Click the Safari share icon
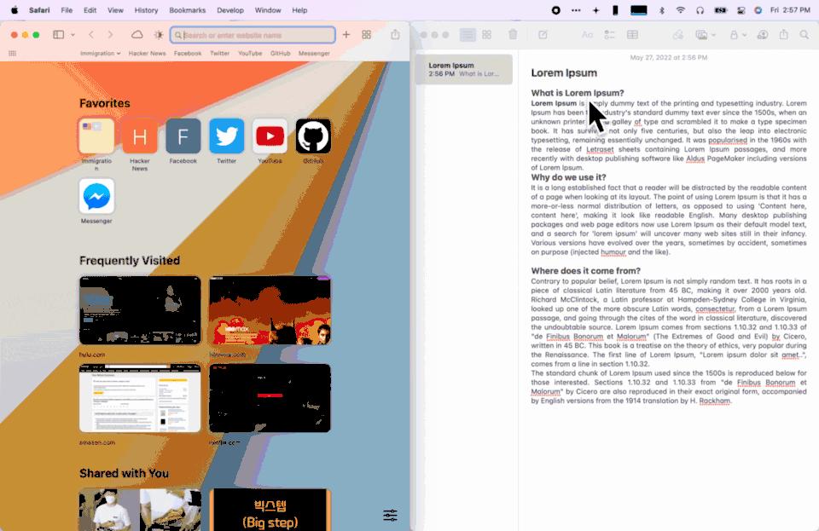 (x=395, y=35)
